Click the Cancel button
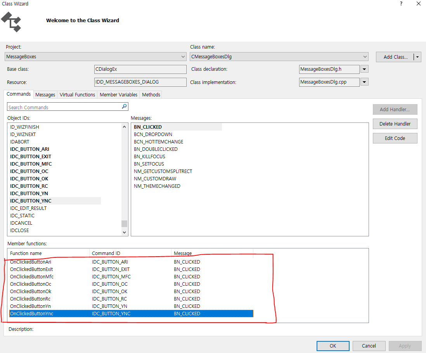Viewport: 426px width, 353px height. (369, 346)
